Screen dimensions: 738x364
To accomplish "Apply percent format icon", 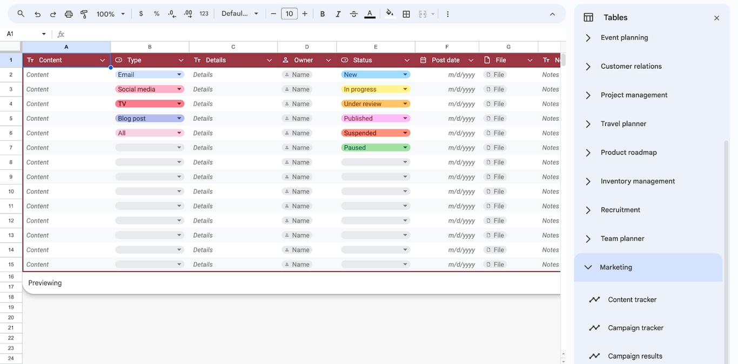I will (x=157, y=14).
